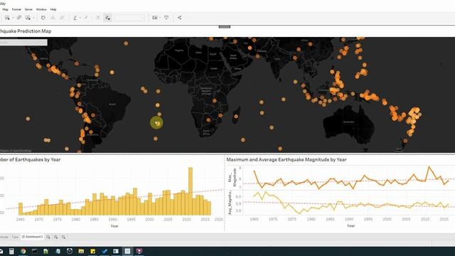Open the terminal icon in the taskbar

tap(35, 251)
